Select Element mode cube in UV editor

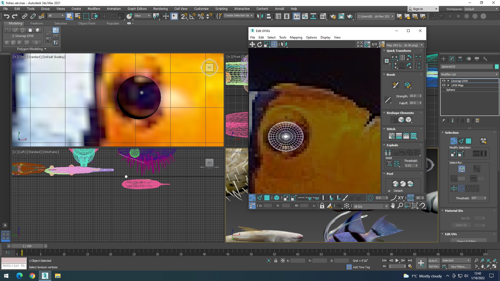click(x=277, y=198)
